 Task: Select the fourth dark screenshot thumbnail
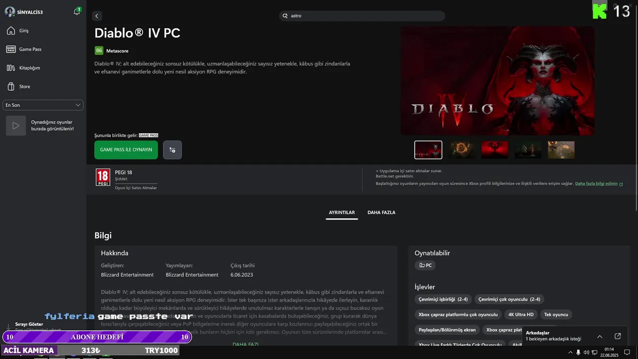[x=528, y=150]
